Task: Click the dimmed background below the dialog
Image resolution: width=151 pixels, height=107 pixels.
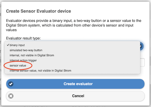Action: pyautogui.click(x=75, y=105)
